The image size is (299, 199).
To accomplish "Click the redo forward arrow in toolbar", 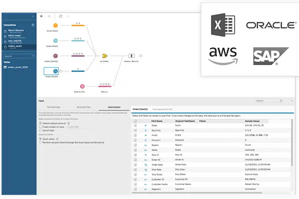I will tap(49, 16).
